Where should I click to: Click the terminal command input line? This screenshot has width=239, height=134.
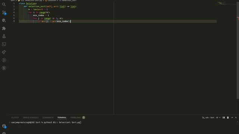coord(46,122)
